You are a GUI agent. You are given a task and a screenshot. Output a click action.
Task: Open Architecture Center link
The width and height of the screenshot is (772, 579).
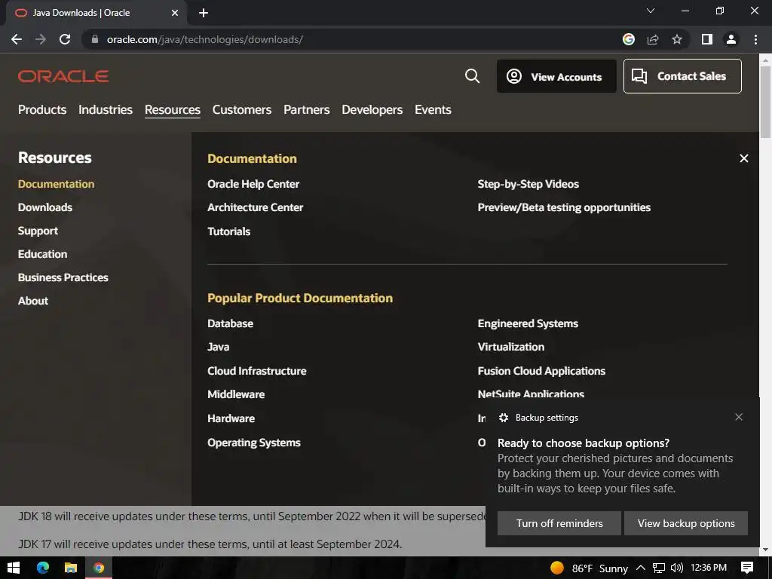click(255, 207)
